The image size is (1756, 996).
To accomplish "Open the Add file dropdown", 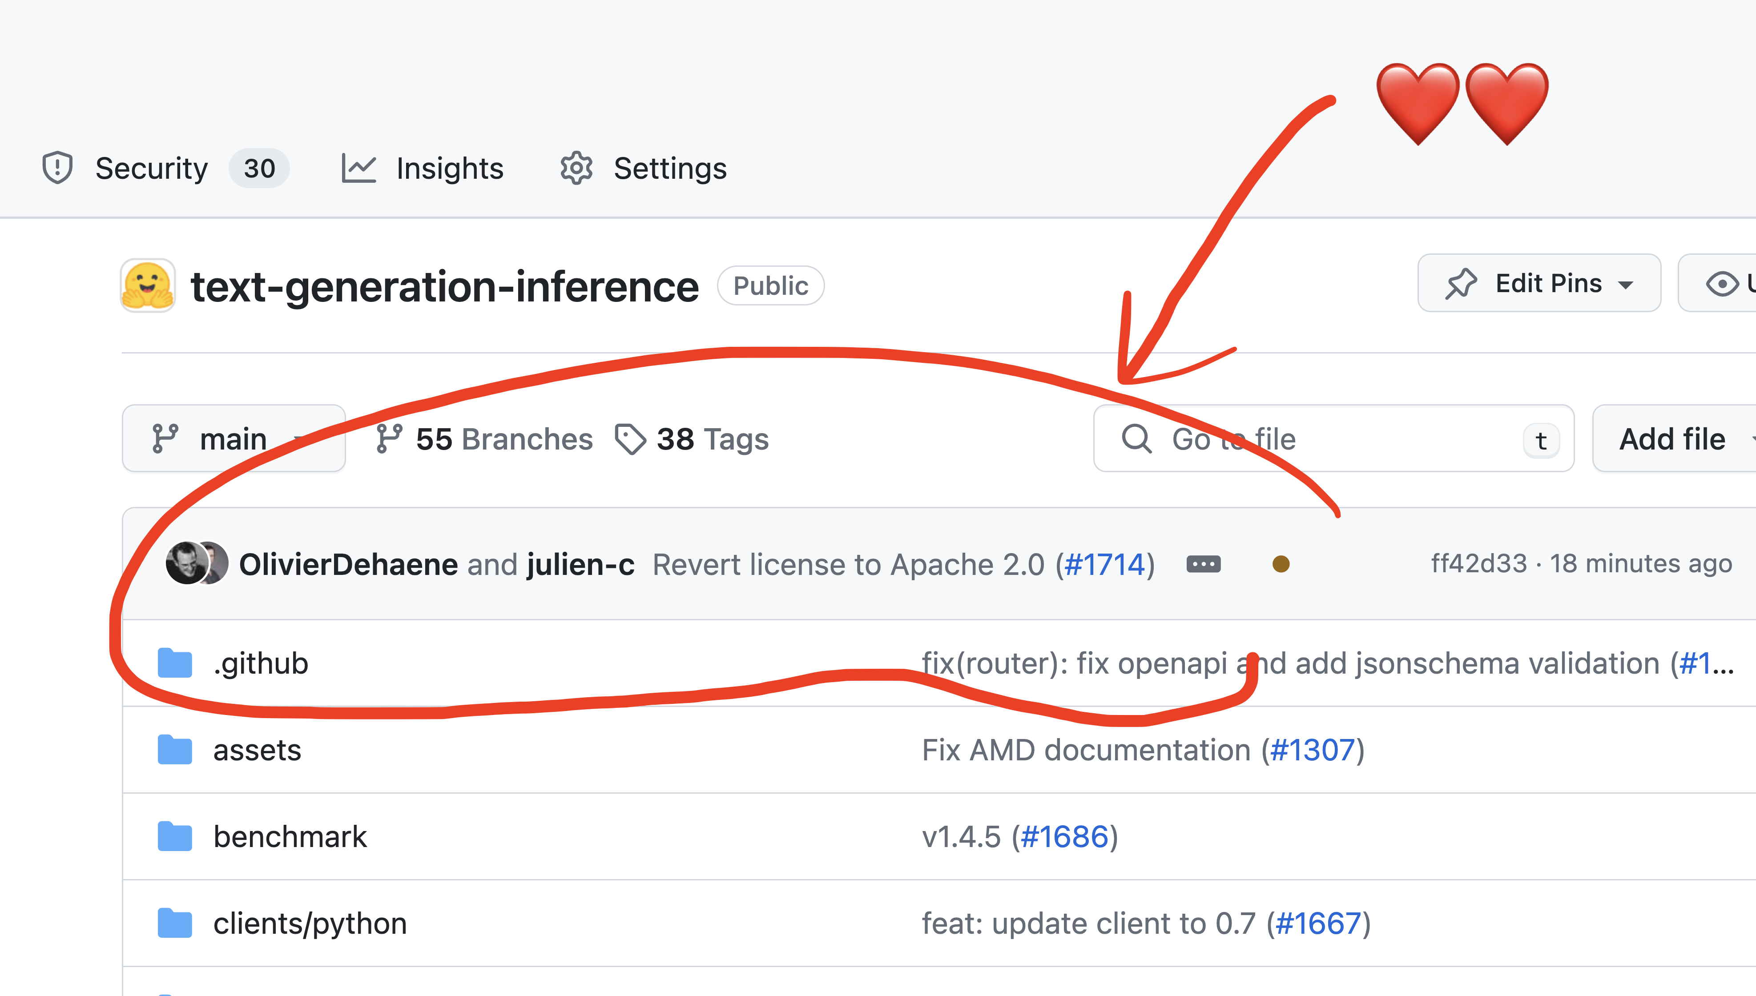I will 1672,438.
